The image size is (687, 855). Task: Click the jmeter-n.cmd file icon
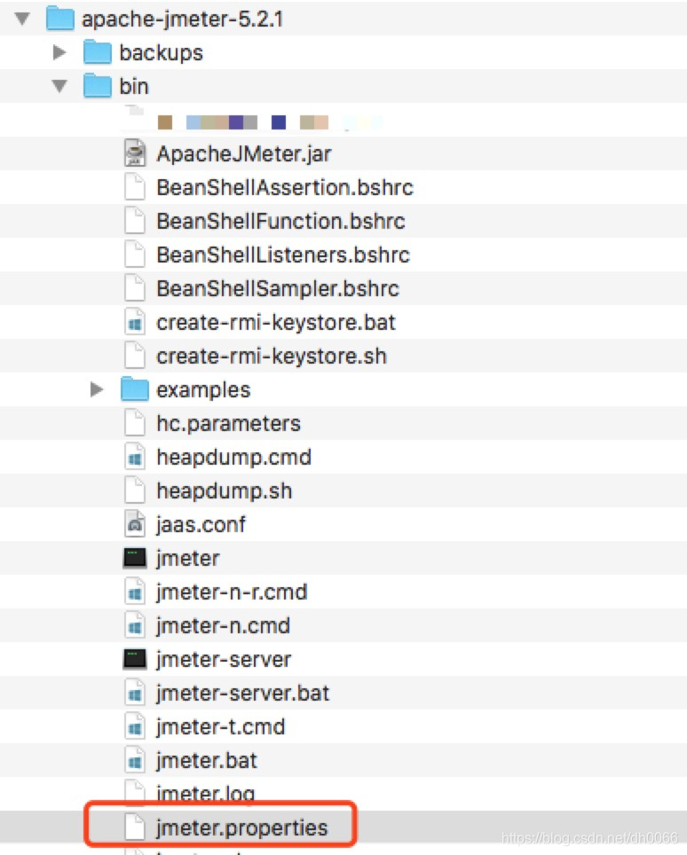click(135, 626)
